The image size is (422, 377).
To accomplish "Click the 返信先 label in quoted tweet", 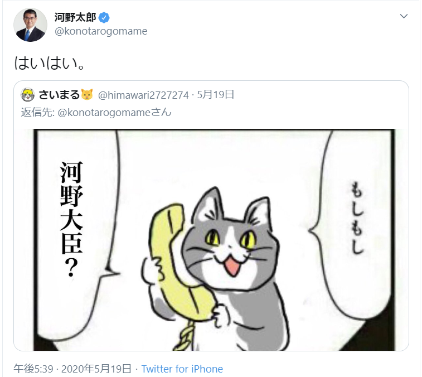I will tap(38, 113).
